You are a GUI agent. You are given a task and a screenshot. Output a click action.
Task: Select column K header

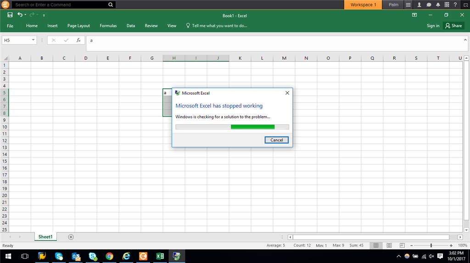(240, 58)
